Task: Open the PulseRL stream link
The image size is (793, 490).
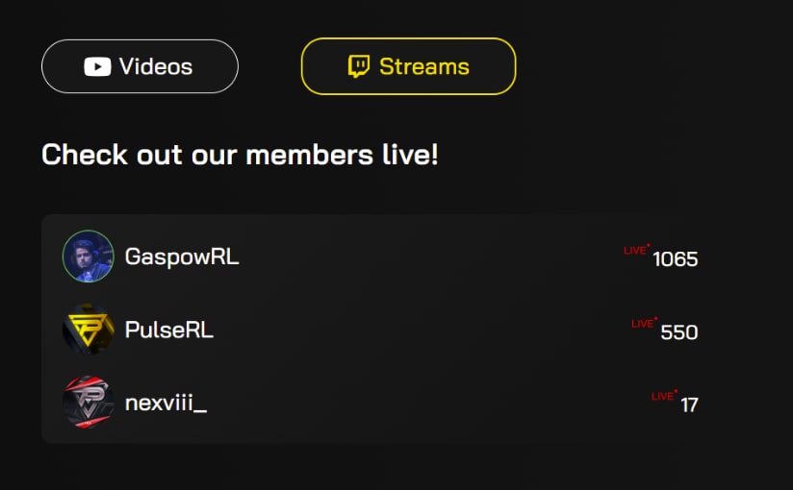Action: (x=169, y=330)
